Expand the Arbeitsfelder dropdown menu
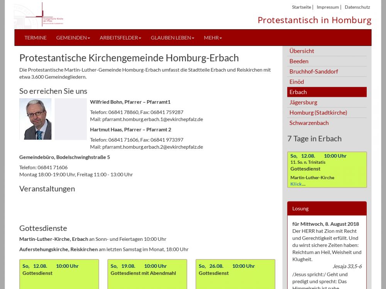Viewport: 386px width, 289px height. click(x=120, y=38)
